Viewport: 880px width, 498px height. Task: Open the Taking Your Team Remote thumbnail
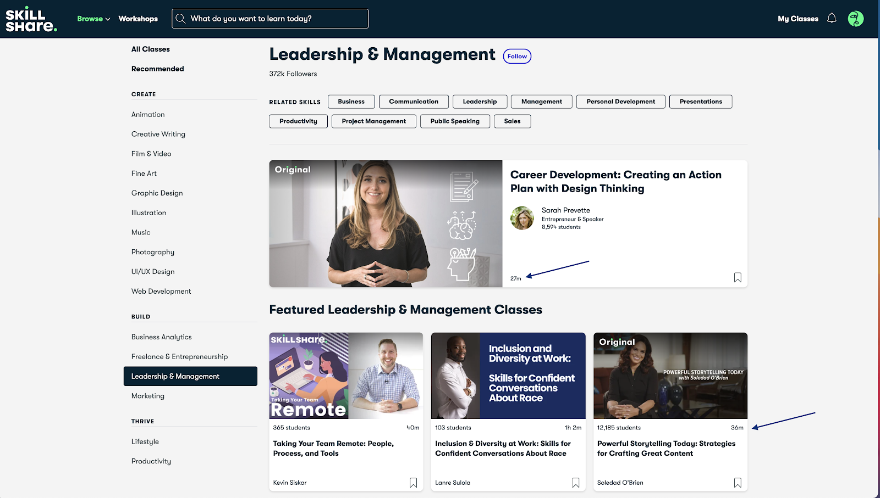pos(346,376)
